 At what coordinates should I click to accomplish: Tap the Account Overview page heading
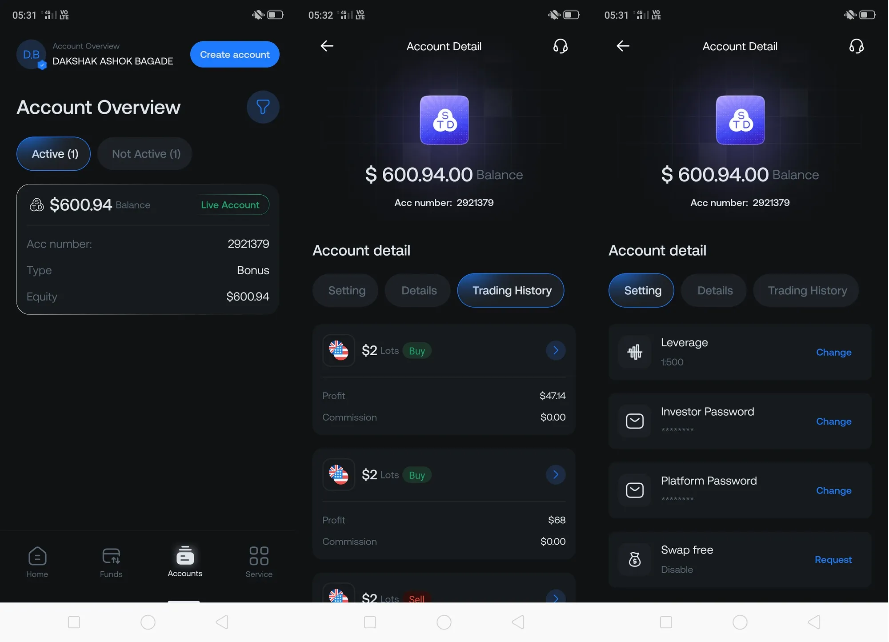99,107
